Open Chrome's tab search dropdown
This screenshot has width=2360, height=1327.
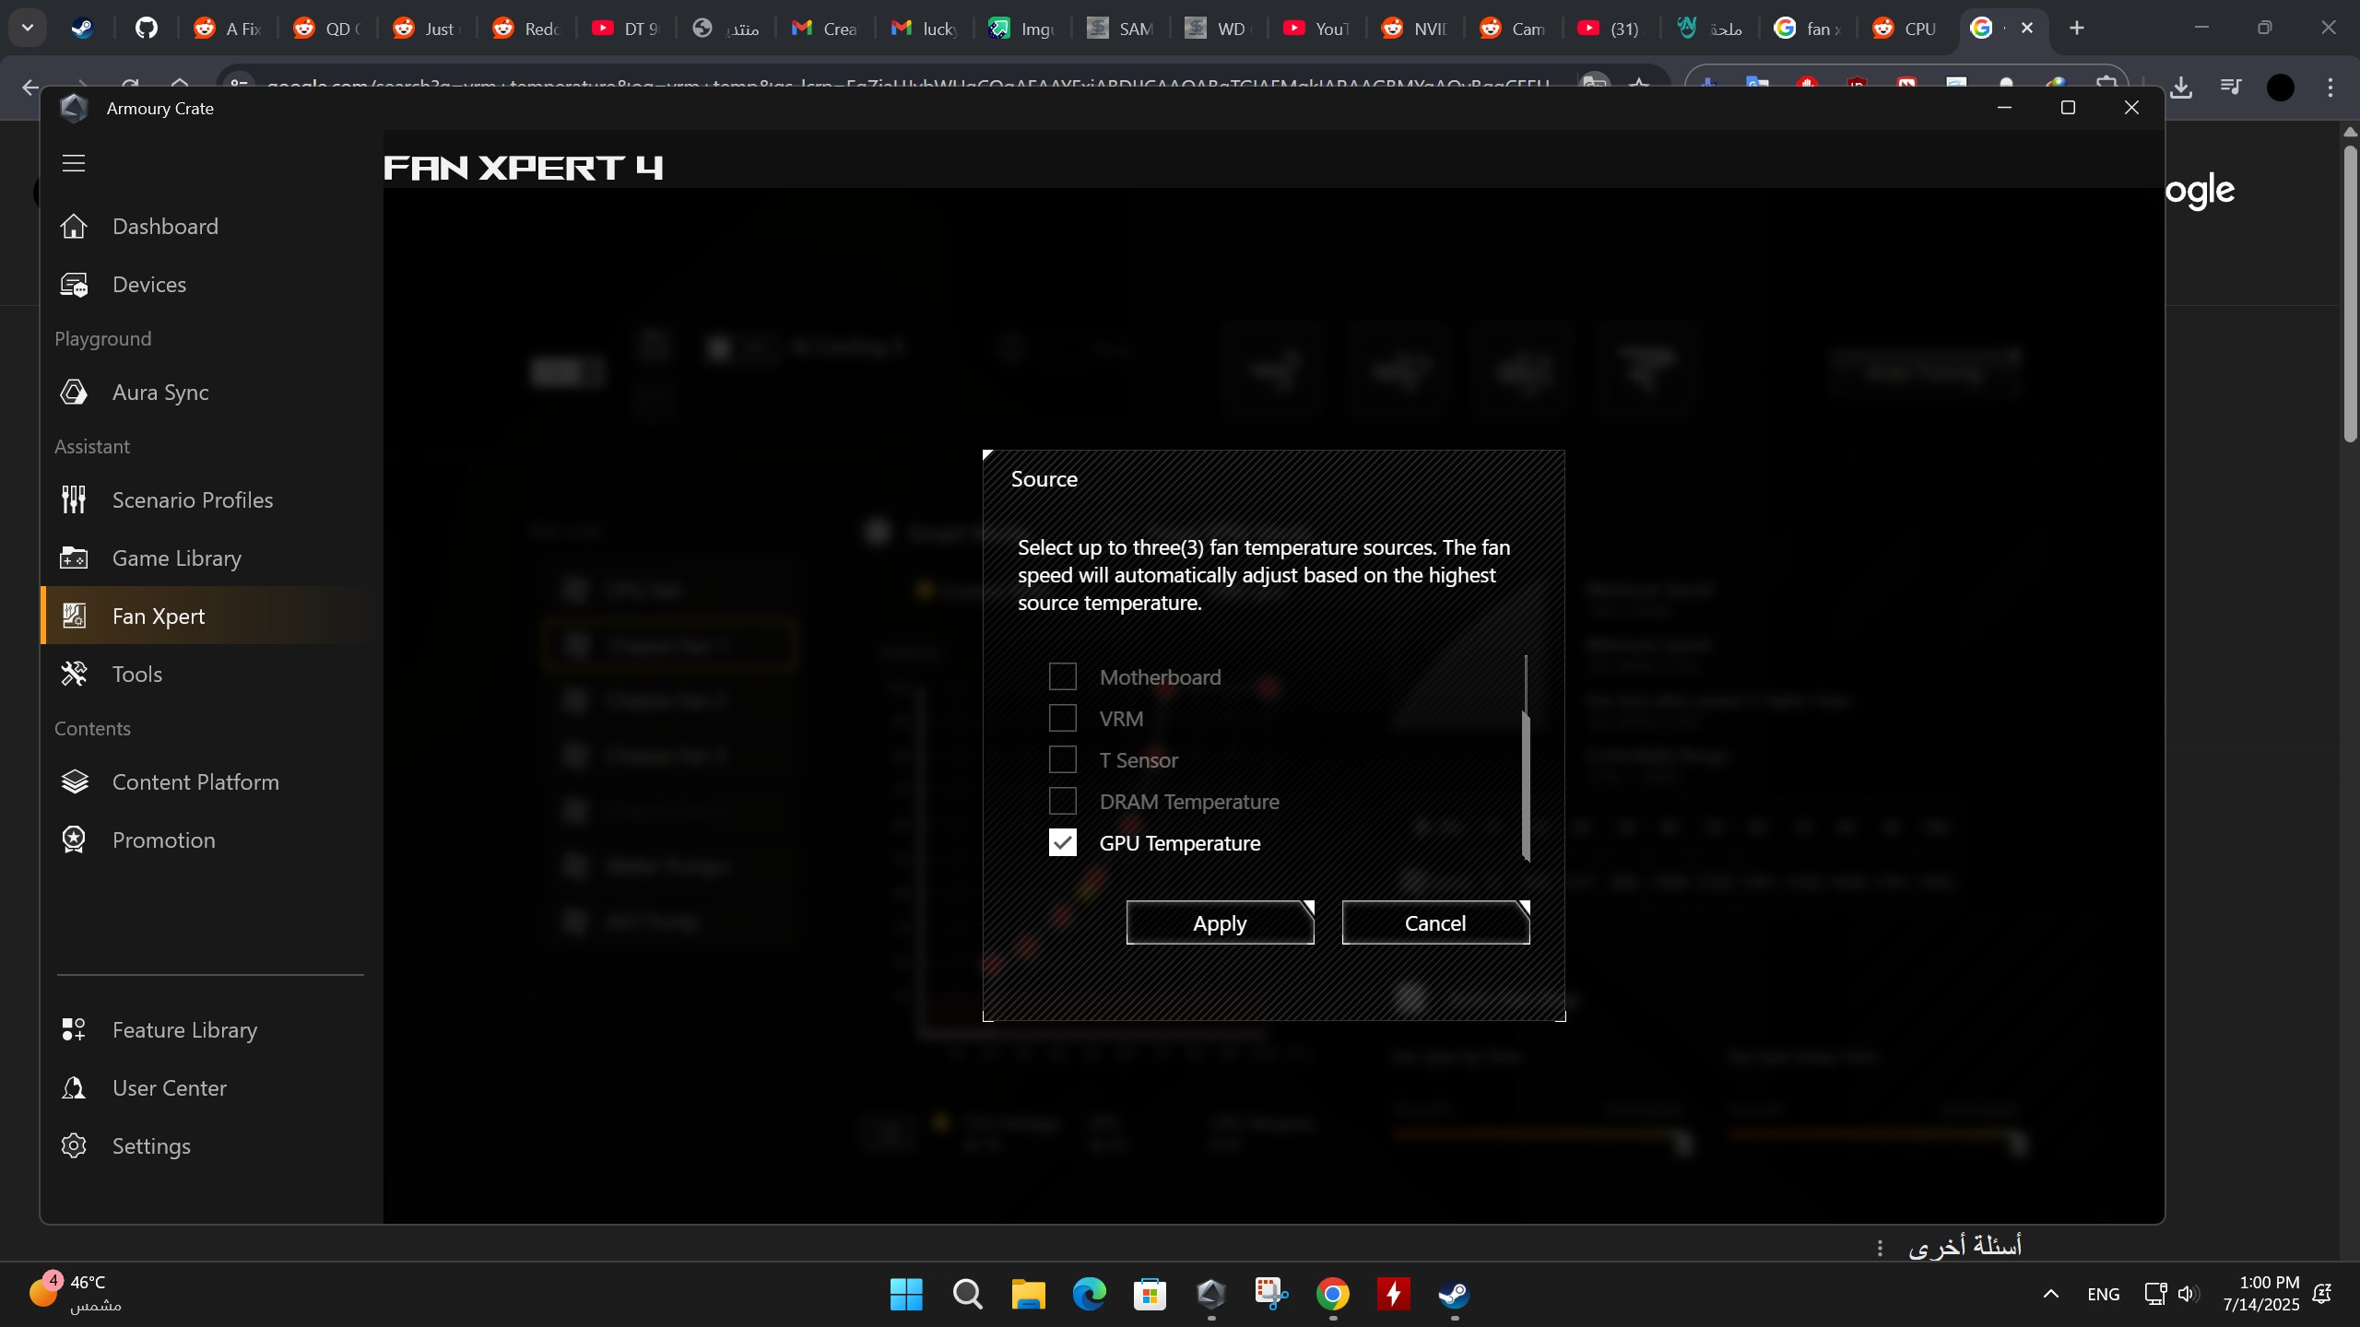[28, 28]
